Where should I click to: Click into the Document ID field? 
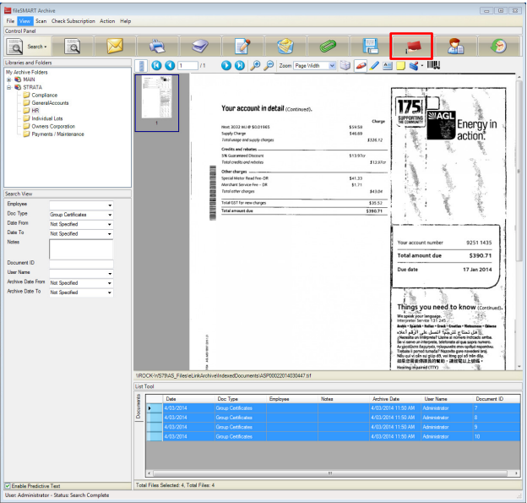point(81,264)
